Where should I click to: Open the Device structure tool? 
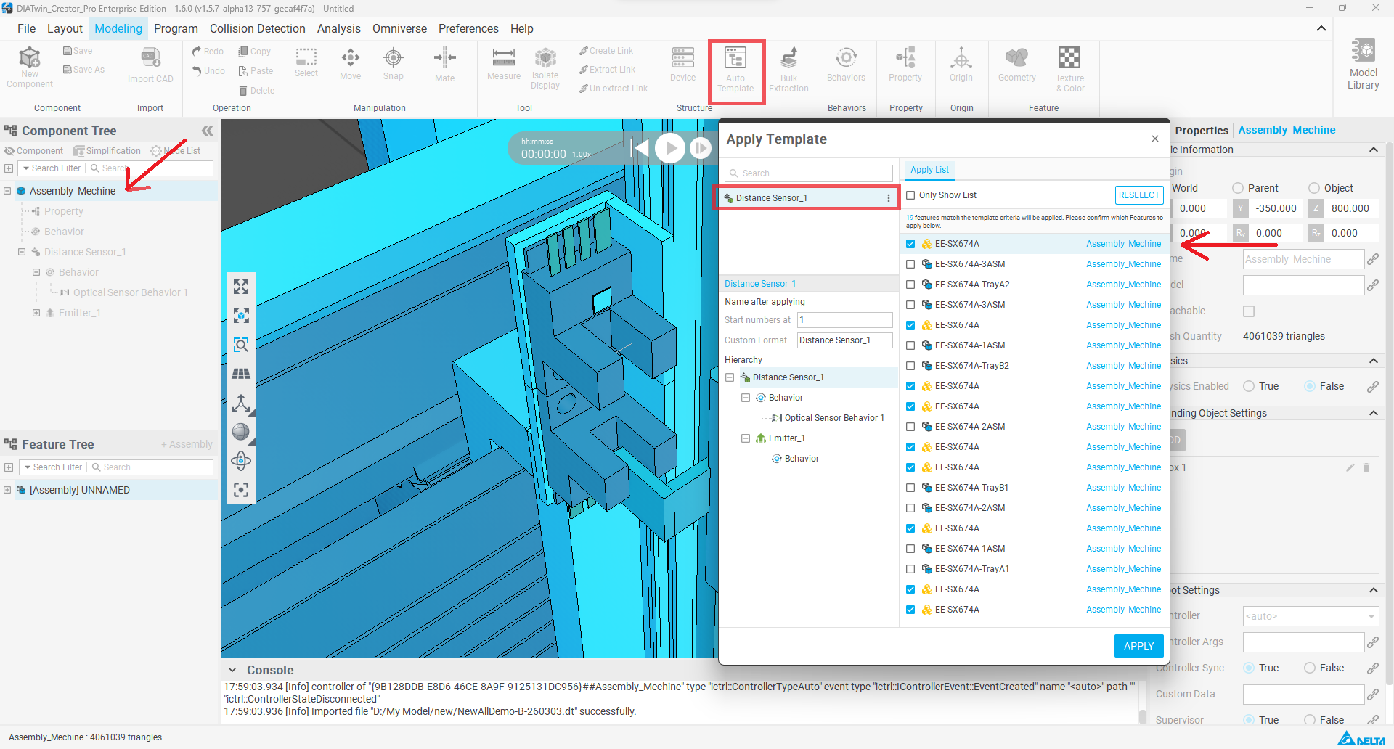tap(682, 65)
